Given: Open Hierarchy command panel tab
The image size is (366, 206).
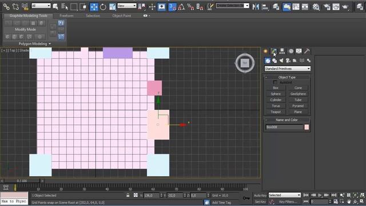Looking at the screenshot, I should pos(282,51).
